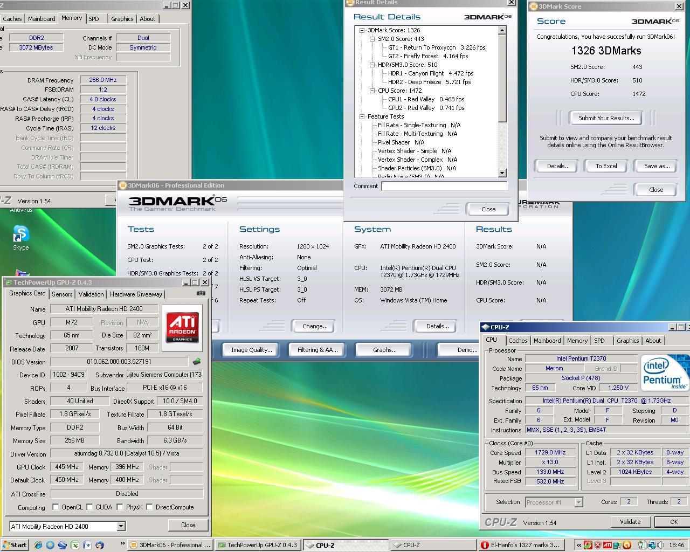
Task: Click OK in the CPU-Z window
Action: coord(673,522)
